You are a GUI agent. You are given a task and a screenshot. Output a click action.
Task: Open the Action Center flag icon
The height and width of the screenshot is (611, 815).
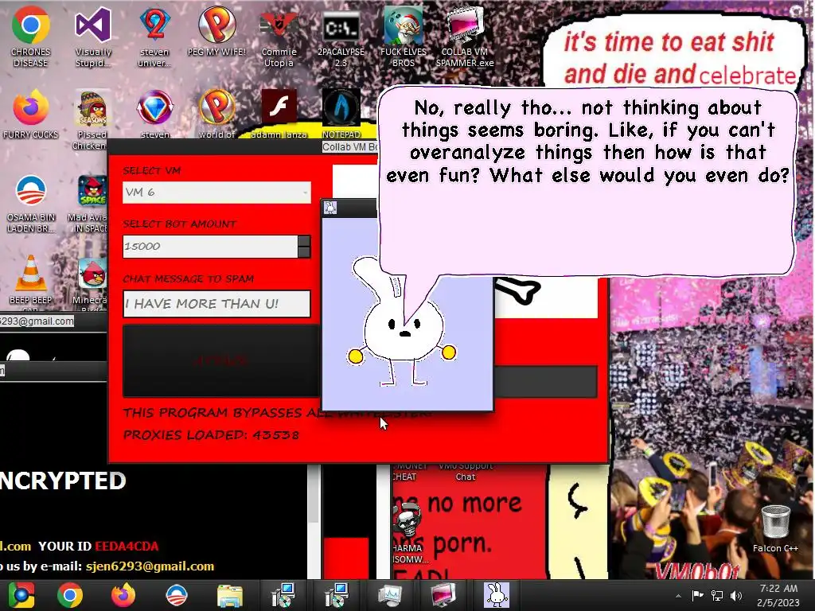point(697,595)
